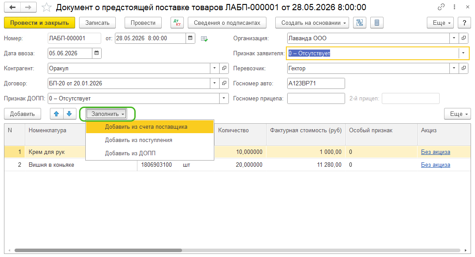Expand the Организация dropdown
The image size is (475, 257).
[454, 38]
